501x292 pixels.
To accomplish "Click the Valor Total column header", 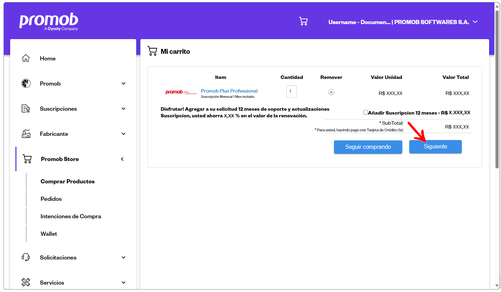I will click(x=455, y=77).
